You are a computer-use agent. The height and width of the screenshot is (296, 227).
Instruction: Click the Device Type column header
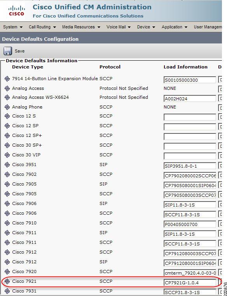pyautogui.click(x=28, y=67)
